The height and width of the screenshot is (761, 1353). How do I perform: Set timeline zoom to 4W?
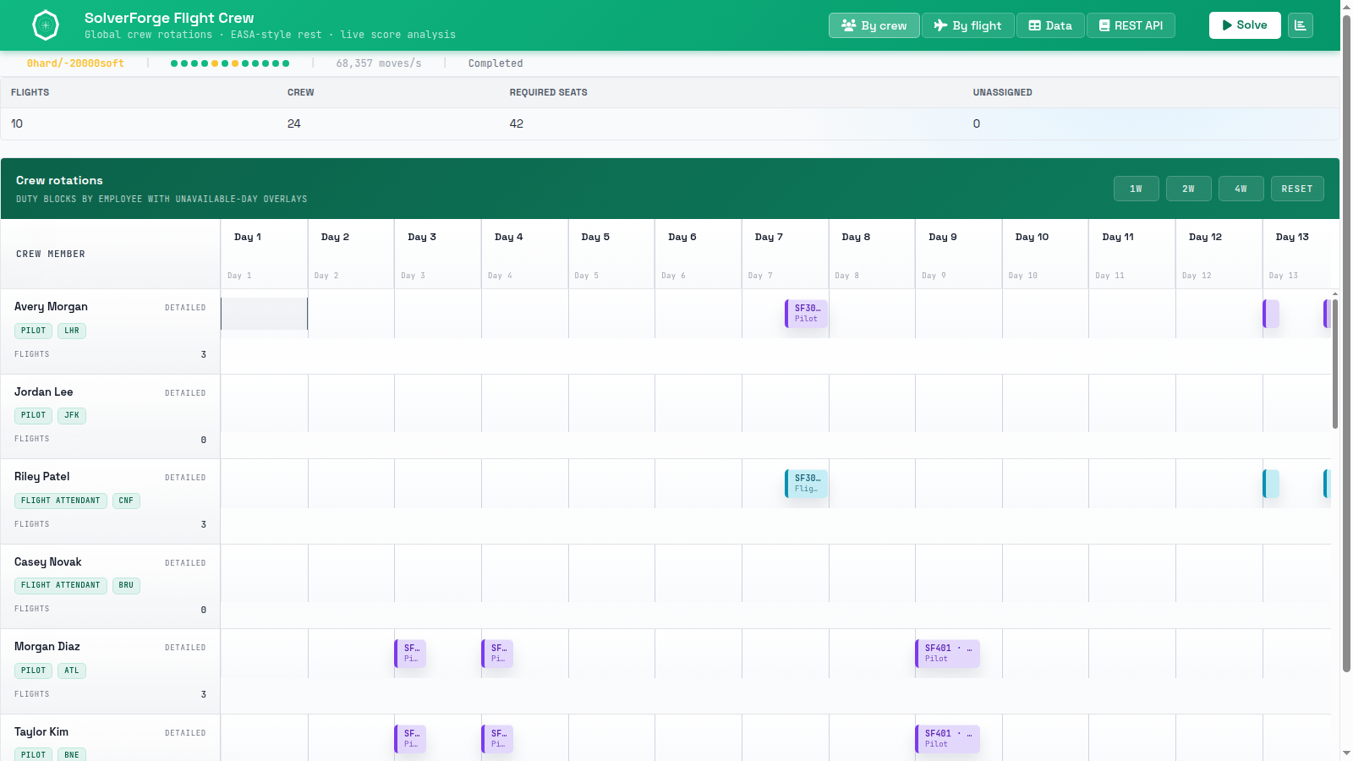point(1241,189)
